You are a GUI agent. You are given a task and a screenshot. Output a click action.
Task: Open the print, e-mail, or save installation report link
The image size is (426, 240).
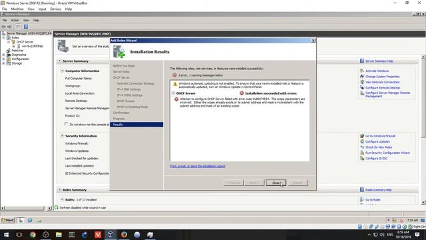(198, 166)
